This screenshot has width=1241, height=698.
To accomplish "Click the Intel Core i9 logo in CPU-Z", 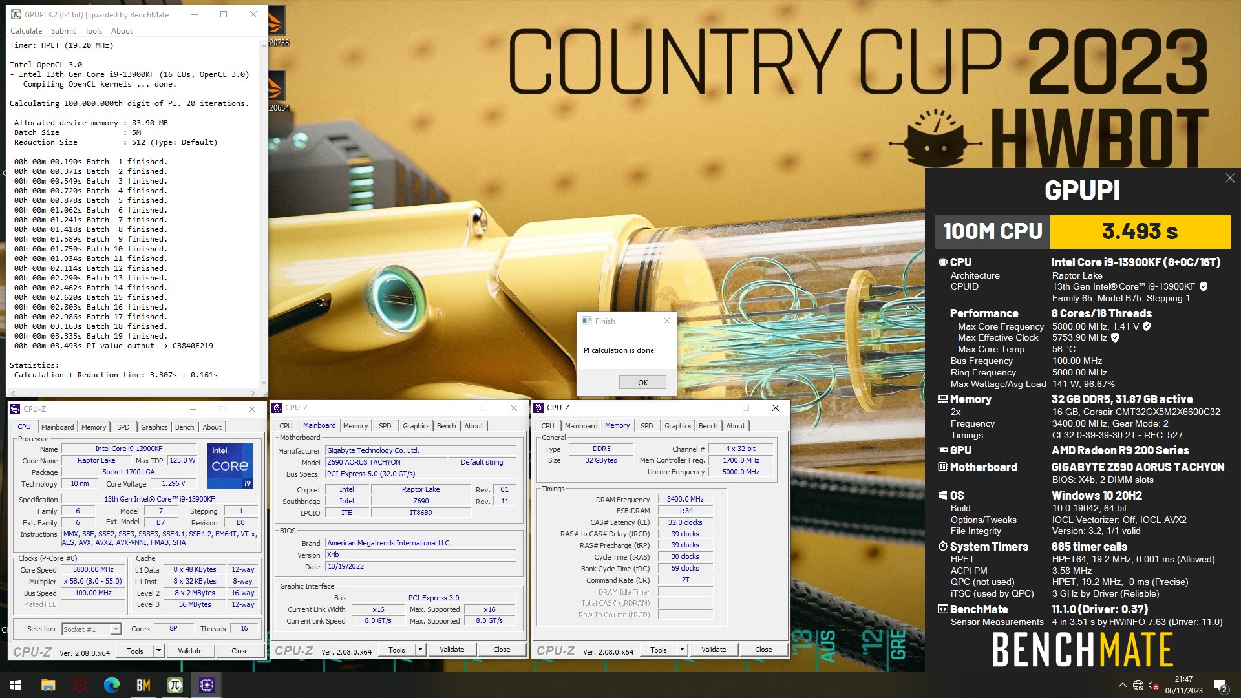I will (x=230, y=465).
